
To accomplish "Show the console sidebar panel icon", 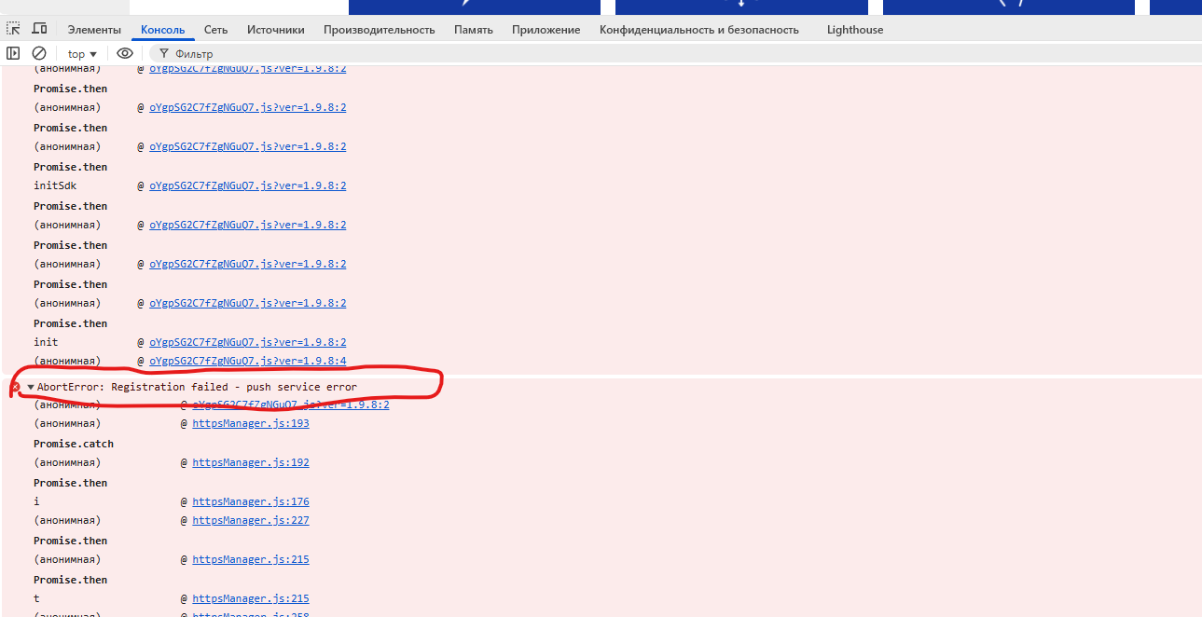I will pos(13,54).
